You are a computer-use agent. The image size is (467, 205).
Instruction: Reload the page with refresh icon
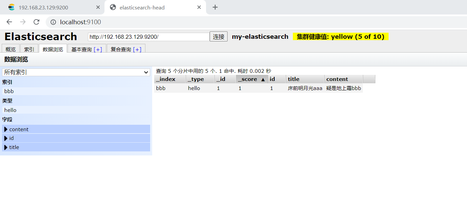(37, 22)
